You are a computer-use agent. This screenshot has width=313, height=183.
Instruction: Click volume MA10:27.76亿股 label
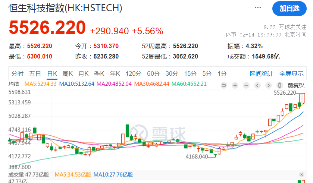tap(113, 175)
